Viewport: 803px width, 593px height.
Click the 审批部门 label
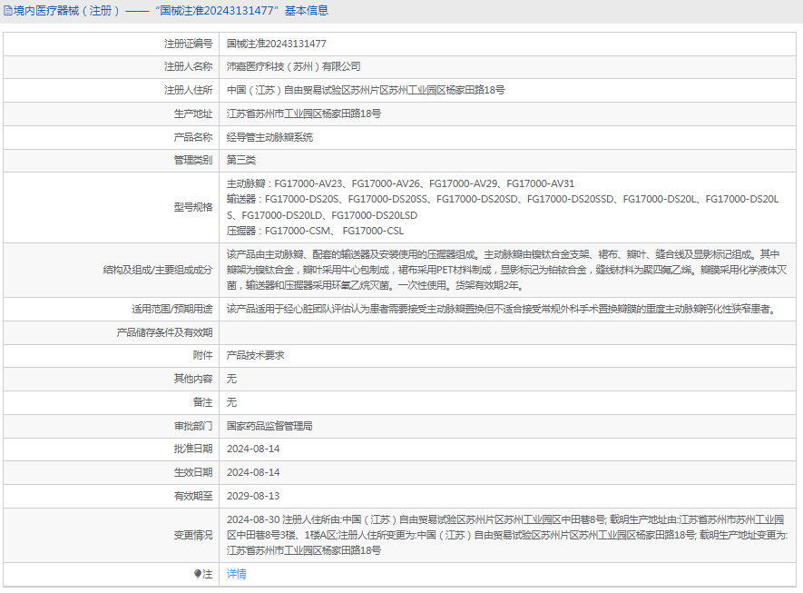[x=193, y=426]
